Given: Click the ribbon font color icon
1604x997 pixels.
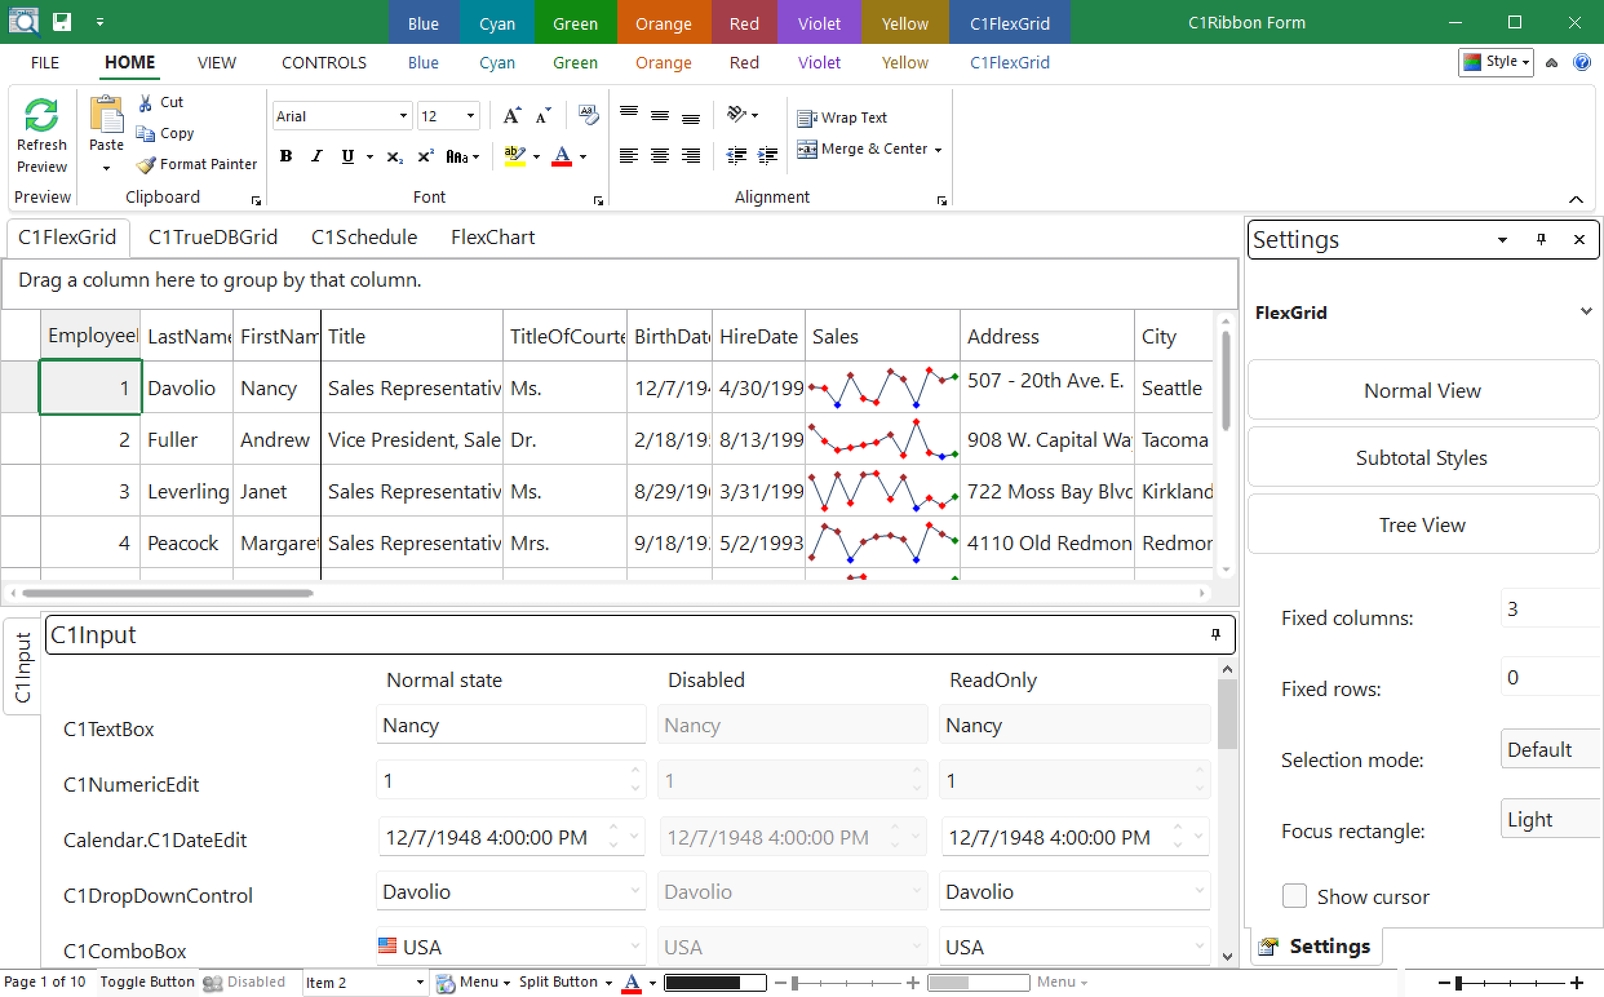Looking at the screenshot, I should (x=562, y=156).
